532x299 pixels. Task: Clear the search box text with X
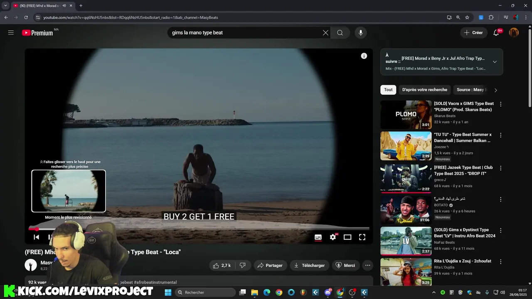coord(325,33)
